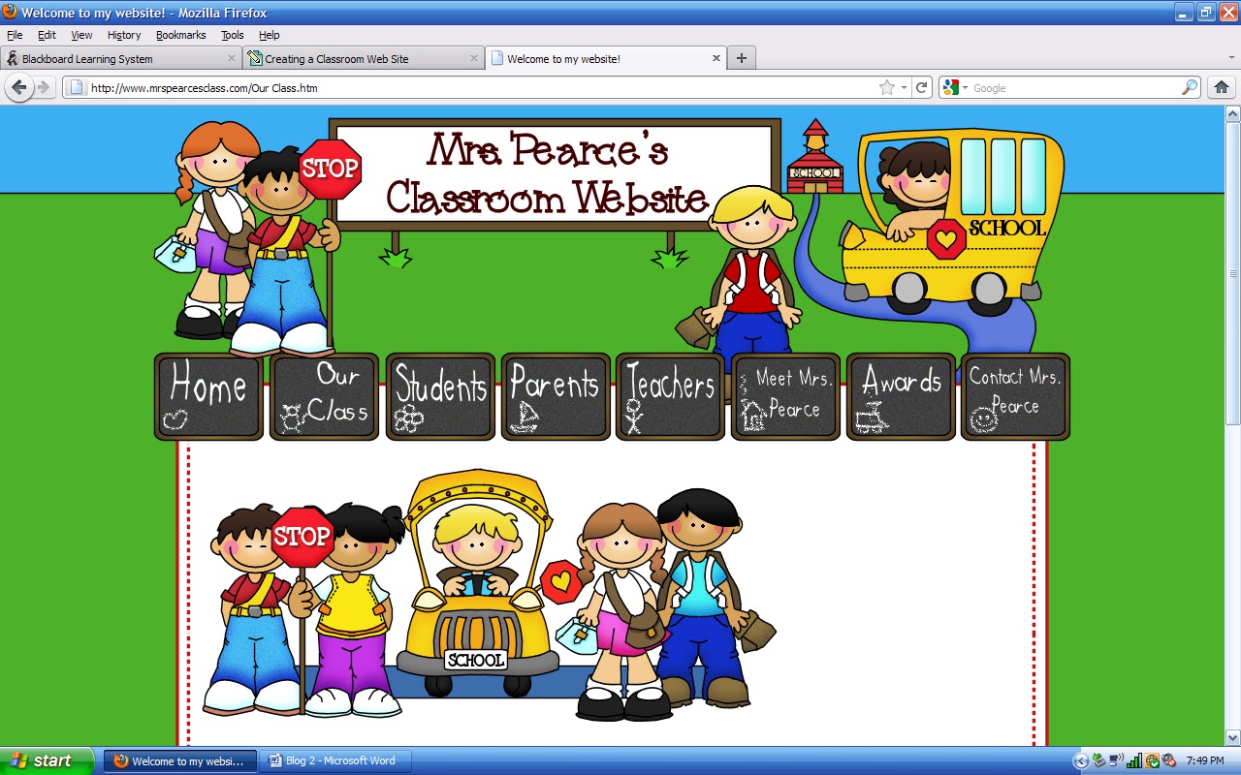The width and height of the screenshot is (1241, 775).
Task: Toggle the bookmark star for this page
Action: pos(888,86)
